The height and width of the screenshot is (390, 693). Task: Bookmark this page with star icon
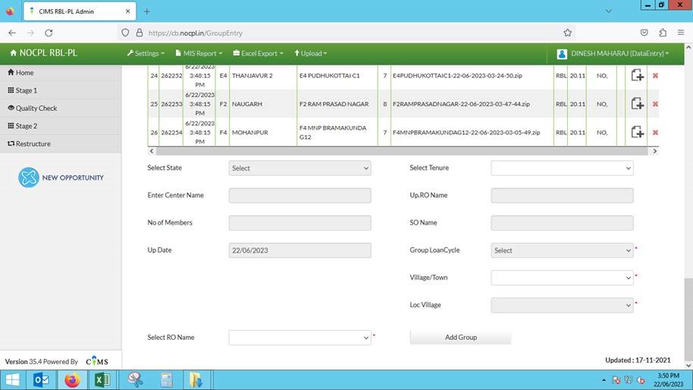pos(567,33)
